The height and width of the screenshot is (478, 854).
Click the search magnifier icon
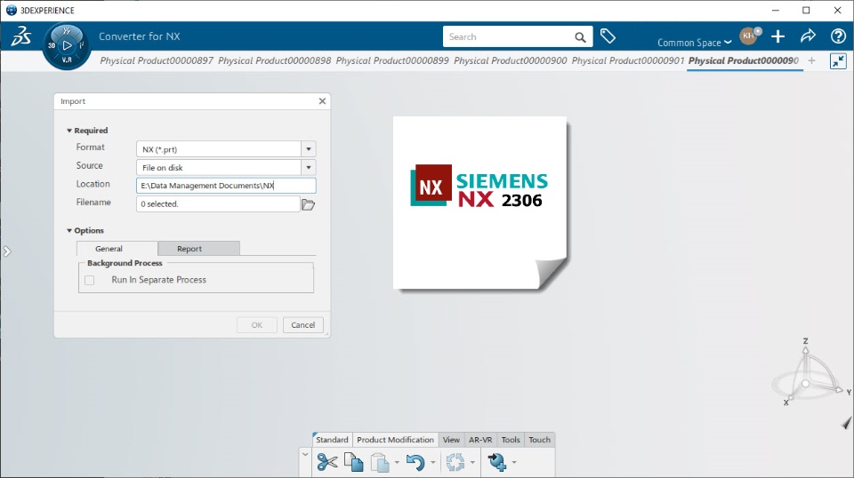click(x=580, y=37)
